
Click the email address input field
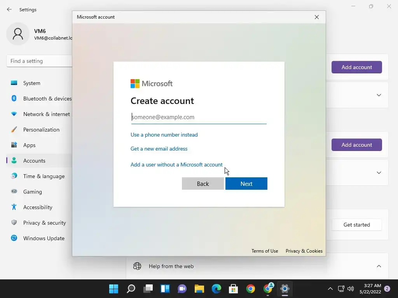(199, 117)
